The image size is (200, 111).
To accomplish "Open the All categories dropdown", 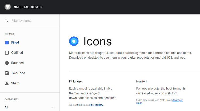I will pos(29,107).
